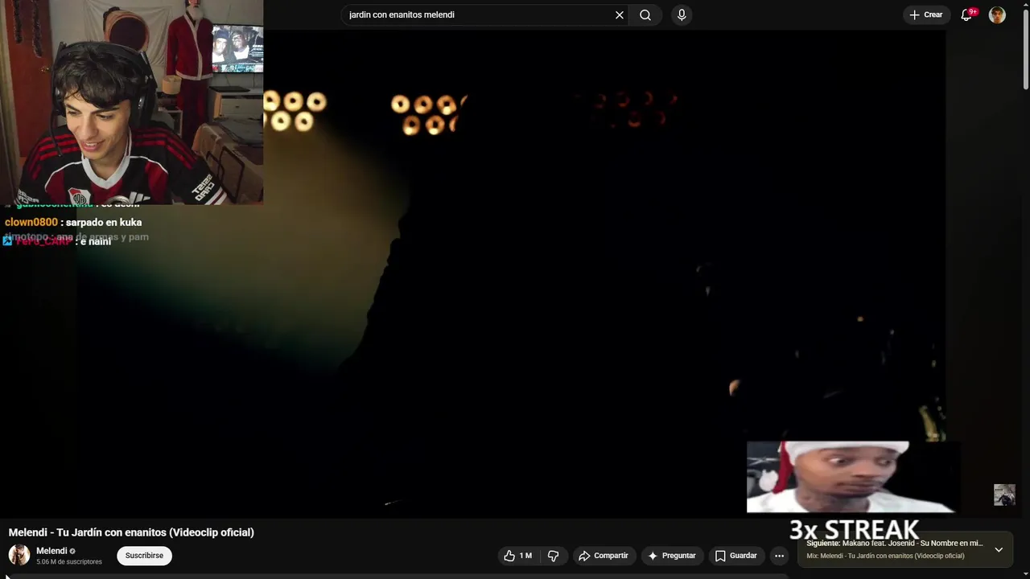The width and height of the screenshot is (1030, 579).
Task: Click the magnifier search button
Action: click(x=645, y=14)
